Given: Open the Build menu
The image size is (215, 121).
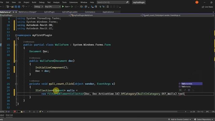Looking at the screenshot, I should [x=34, y=2].
